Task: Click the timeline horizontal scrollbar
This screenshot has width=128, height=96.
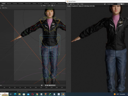Action: click(33, 90)
